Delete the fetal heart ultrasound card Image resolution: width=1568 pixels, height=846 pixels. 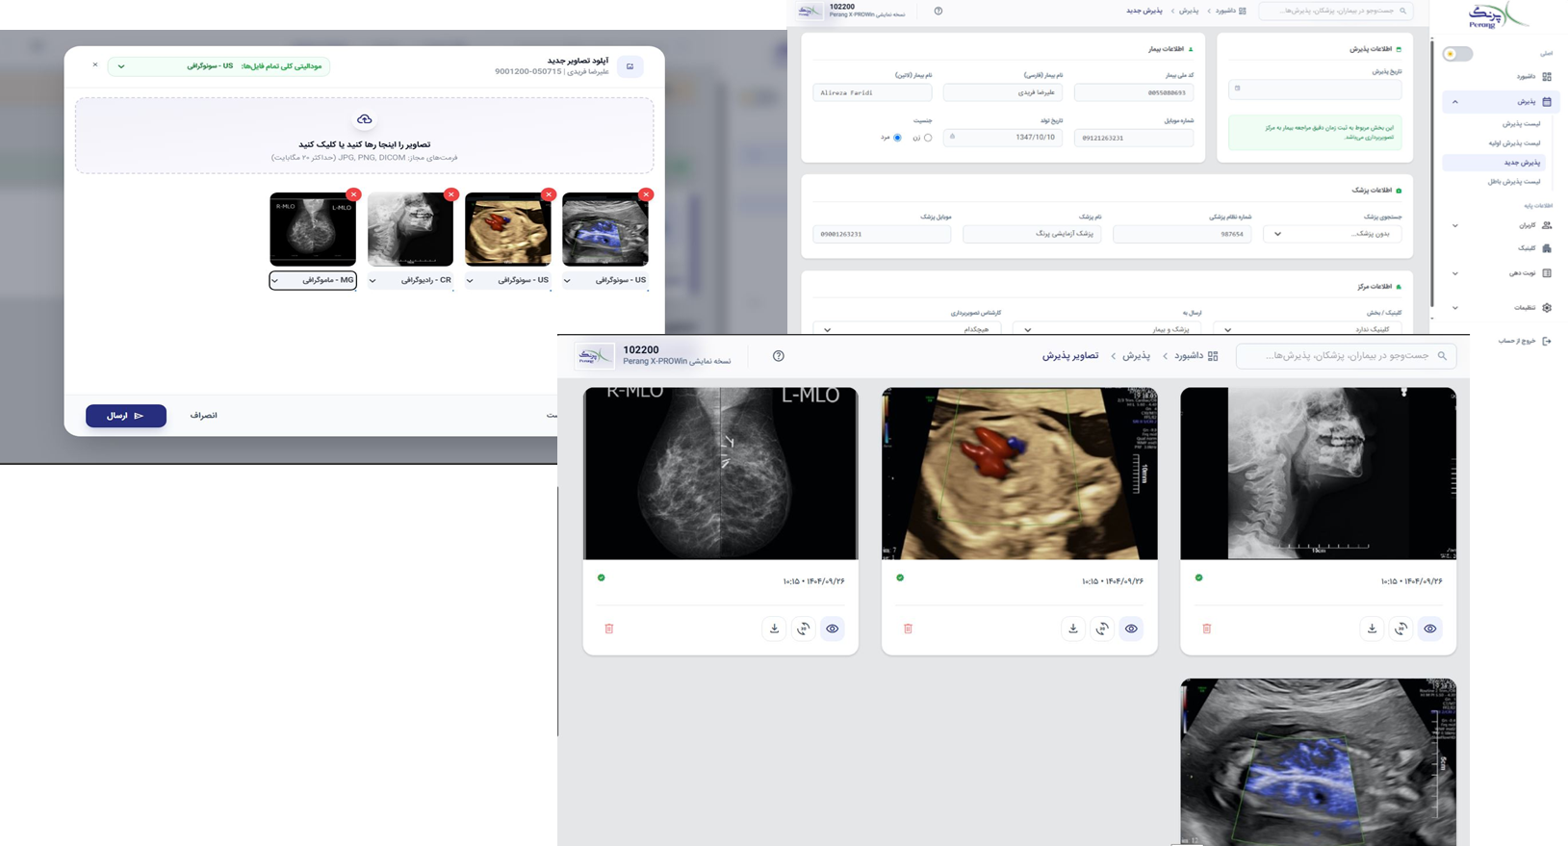coord(908,628)
